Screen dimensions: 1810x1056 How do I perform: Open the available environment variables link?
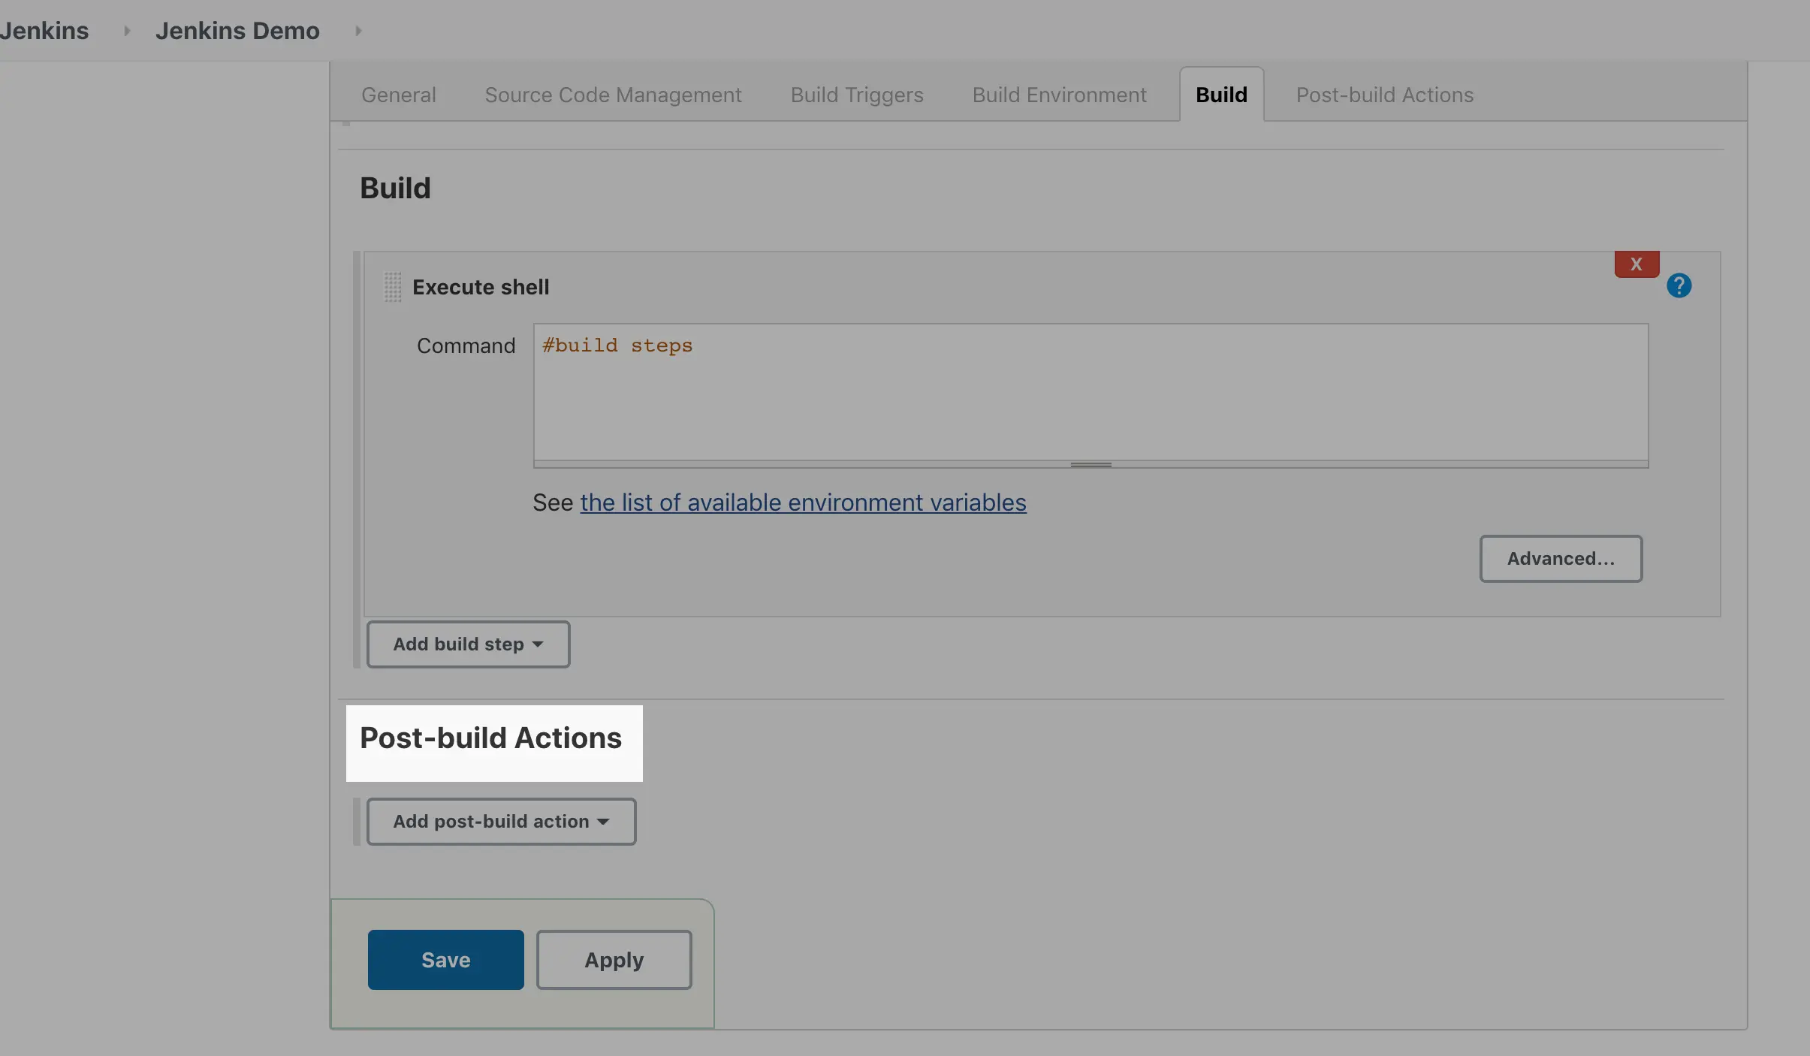[803, 502]
